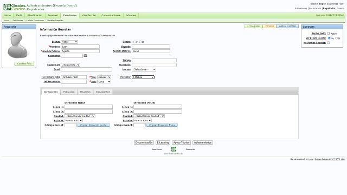Viewport: 347px width, 195px height.
Task: Open the Proveedor dropdown
Action: tap(143, 77)
